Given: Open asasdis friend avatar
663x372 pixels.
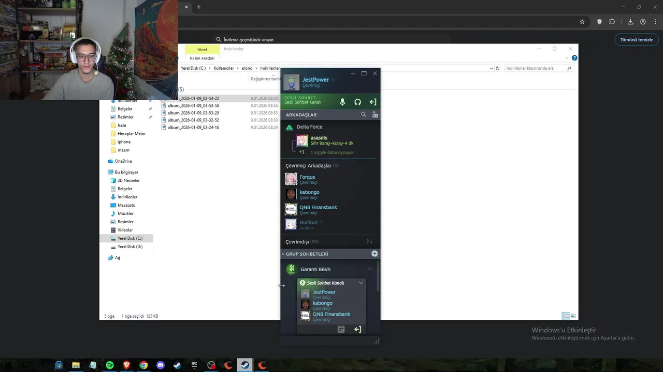Looking at the screenshot, I should (x=302, y=140).
